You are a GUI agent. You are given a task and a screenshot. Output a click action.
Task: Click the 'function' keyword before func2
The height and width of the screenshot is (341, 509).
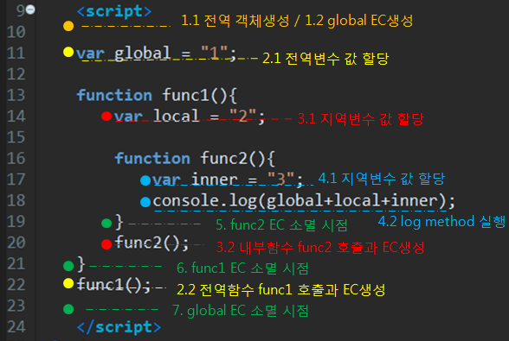[152, 158]
